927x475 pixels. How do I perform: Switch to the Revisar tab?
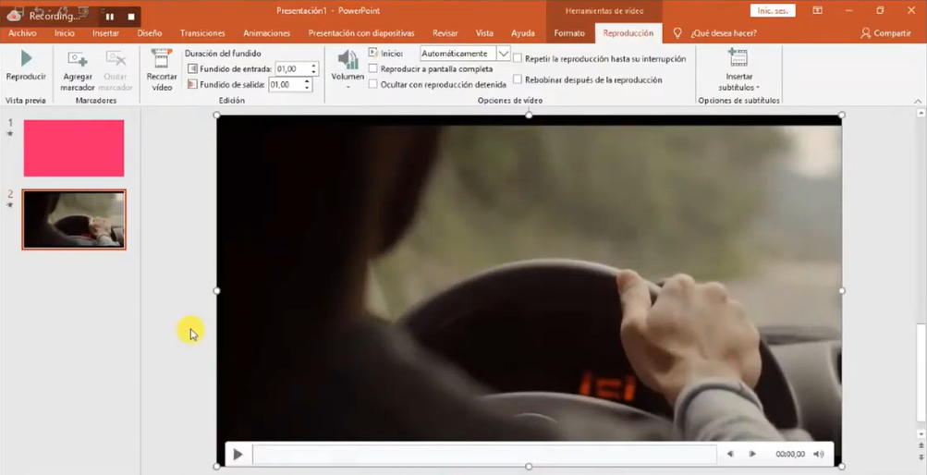click(445, 33)
